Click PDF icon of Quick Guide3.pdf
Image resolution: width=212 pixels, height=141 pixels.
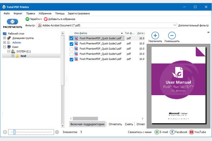tap(76, 49)
